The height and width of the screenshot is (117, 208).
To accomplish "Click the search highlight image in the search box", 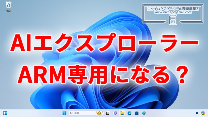I will point(99,113).
